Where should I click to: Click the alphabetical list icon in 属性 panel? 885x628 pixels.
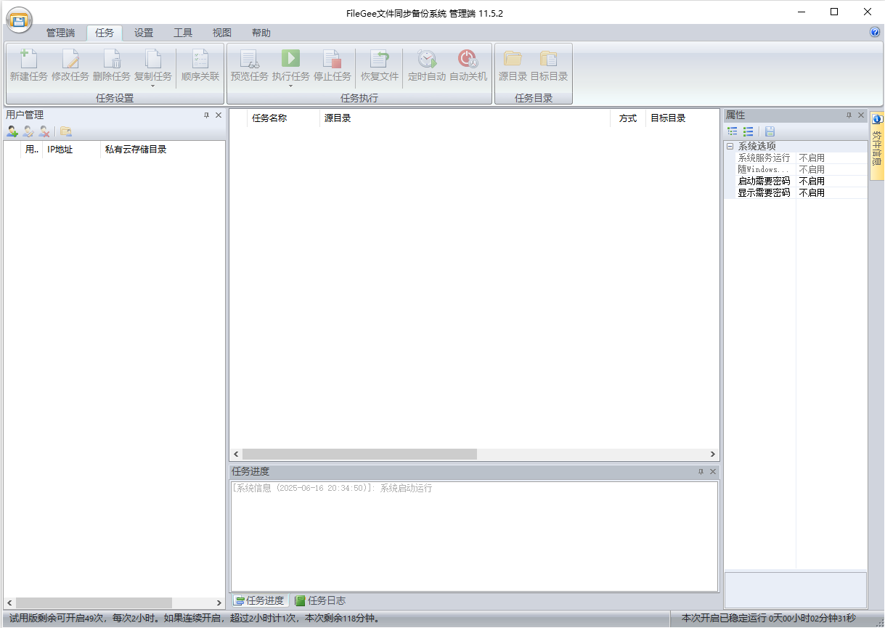[x=749, y=131]
